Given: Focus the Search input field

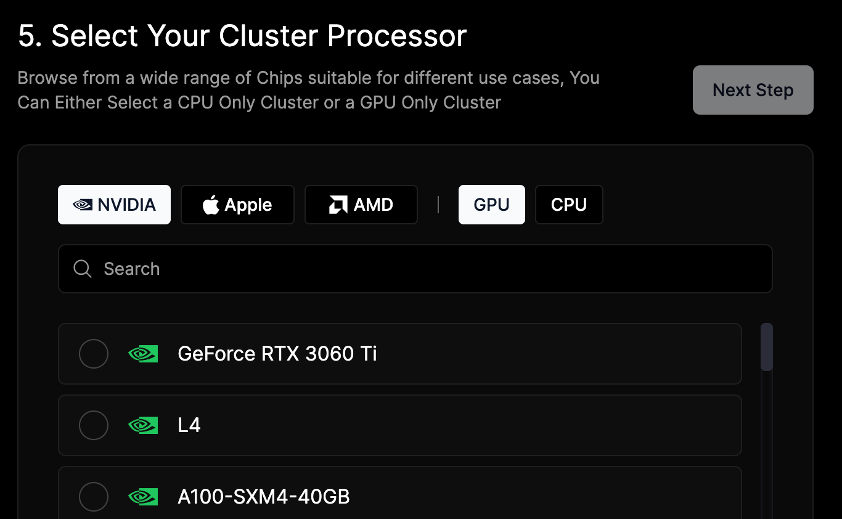Looking at the screenshot, I should pyautogui.click(x=415, y=269).
